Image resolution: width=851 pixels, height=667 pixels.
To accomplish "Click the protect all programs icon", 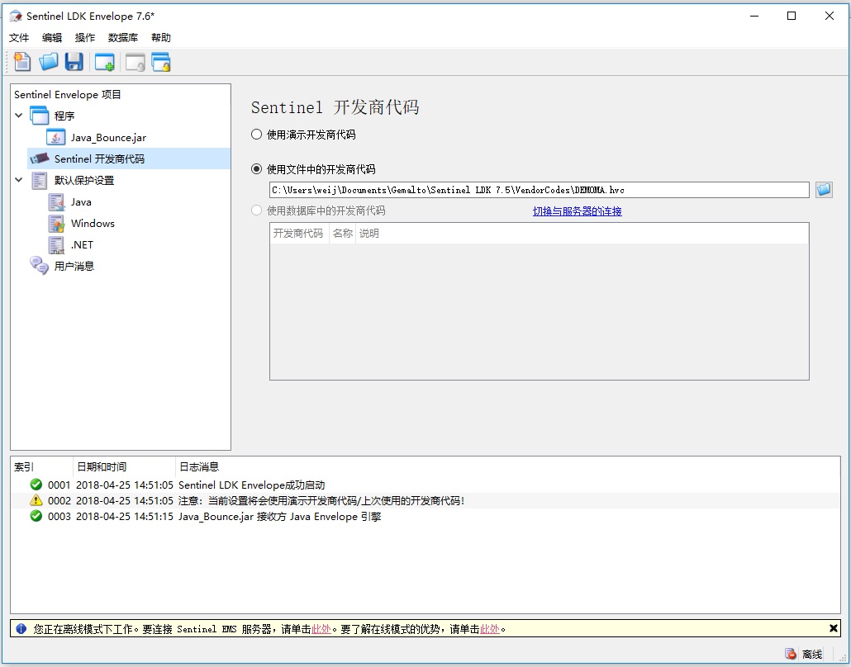I will (x=161, y=62).
